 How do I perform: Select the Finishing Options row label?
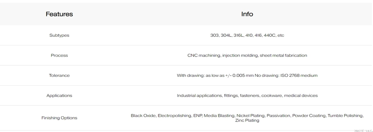coord(59,118)
